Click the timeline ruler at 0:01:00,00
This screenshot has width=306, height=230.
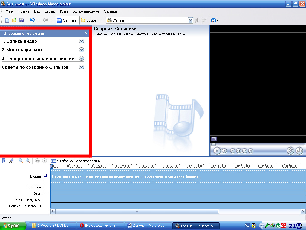194,167
